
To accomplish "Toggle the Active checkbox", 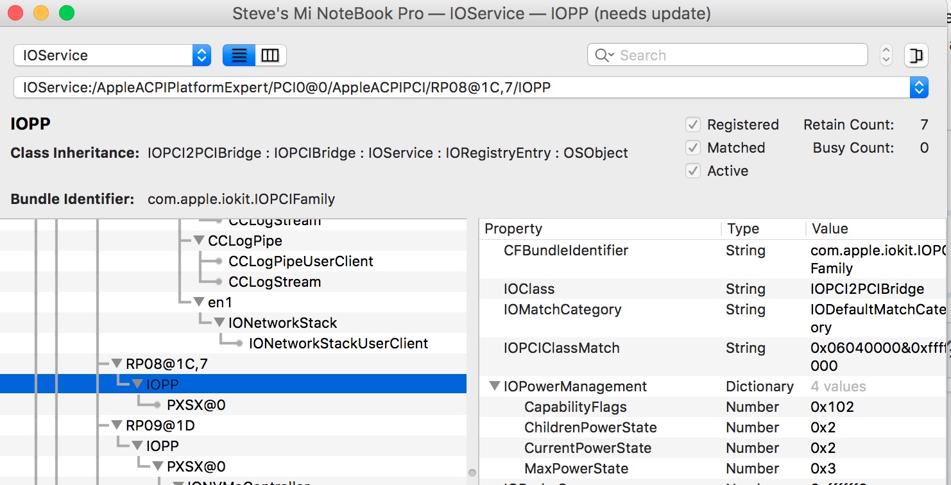I will tap(693, 171).
